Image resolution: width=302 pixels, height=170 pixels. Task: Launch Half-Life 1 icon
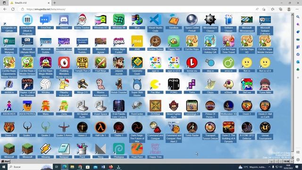(x=101, y=127)
